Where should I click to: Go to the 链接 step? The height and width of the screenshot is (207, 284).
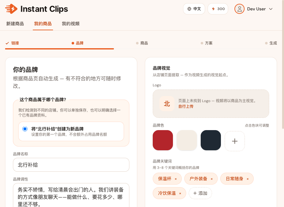(12, 43)
